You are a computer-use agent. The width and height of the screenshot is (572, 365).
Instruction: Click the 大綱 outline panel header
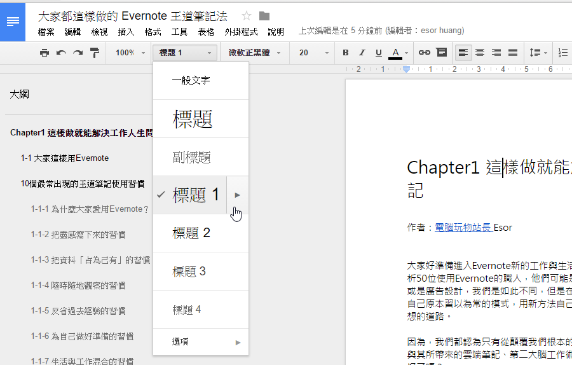19,95
